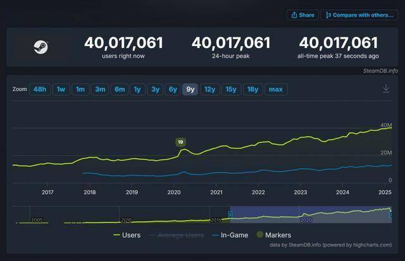Viewport: 405px width, 261px height.
Task: Set zoom range to max
Action: 276,89
